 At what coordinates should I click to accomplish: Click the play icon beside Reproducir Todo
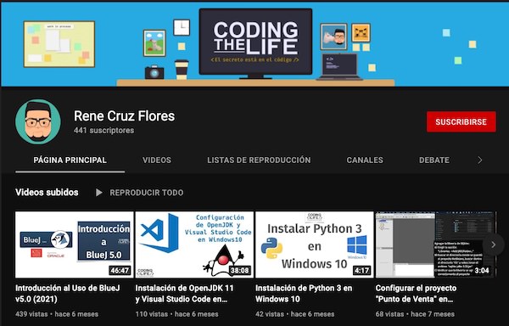pyautogui.click(x=99, y=193)
